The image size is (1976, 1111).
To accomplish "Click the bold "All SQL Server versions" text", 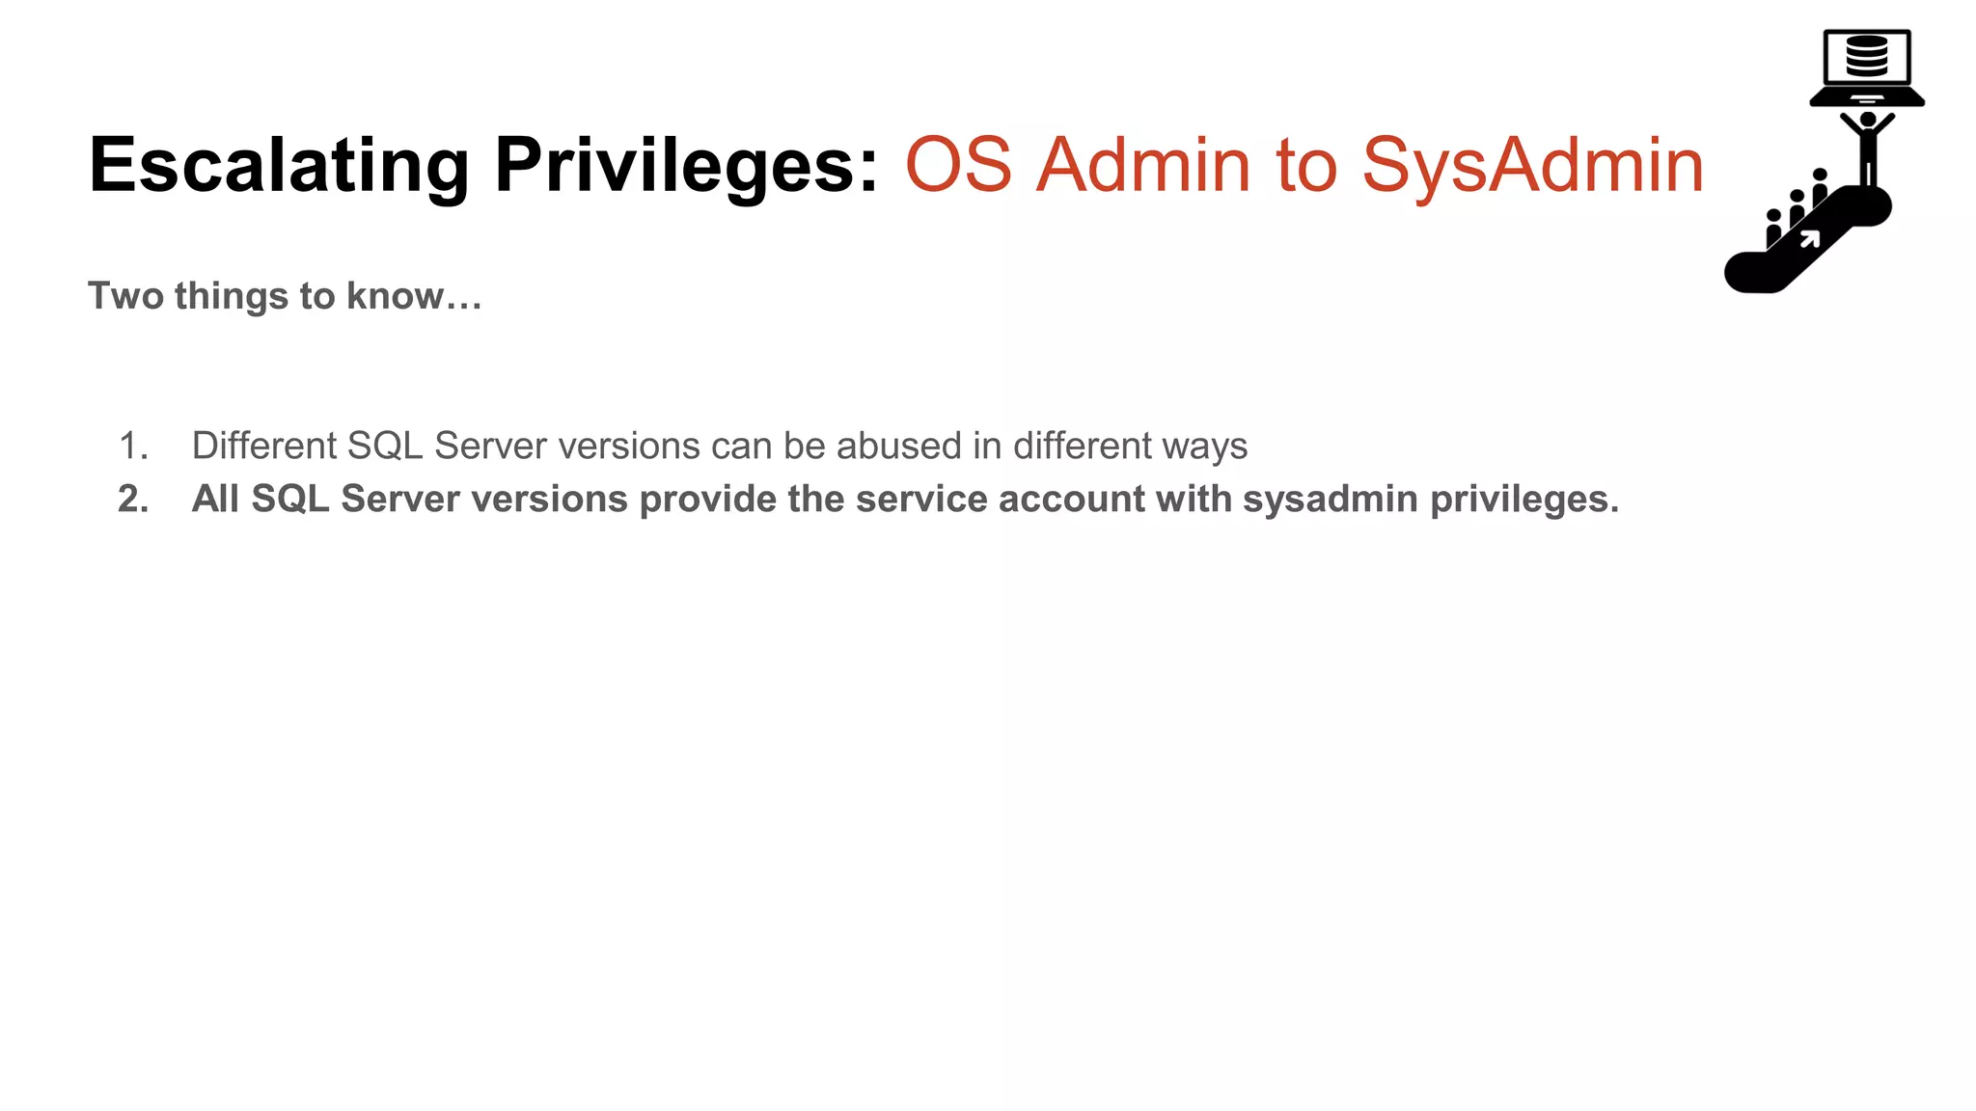I will 409,499.
